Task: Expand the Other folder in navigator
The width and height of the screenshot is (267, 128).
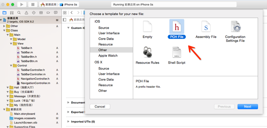Action: click(4, 26)
